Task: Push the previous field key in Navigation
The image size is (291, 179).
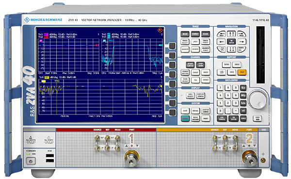Action: 221,34
